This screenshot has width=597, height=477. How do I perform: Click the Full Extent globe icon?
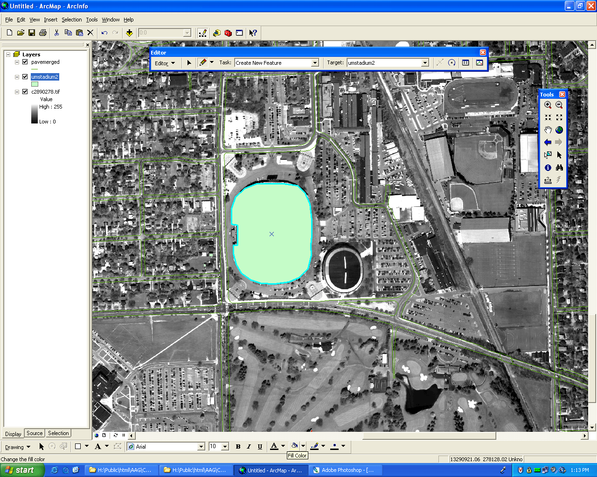[x=559, y=130]
